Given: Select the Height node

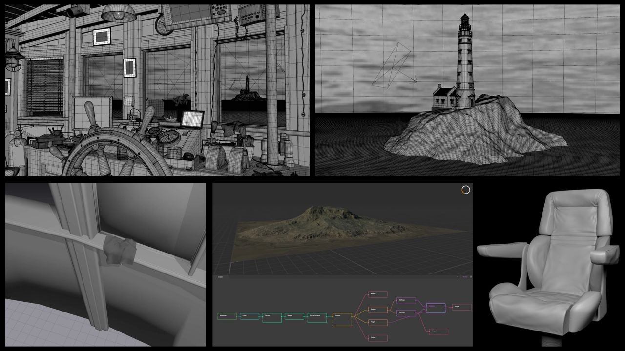Looking at the screenshot, I should point(377,322).
